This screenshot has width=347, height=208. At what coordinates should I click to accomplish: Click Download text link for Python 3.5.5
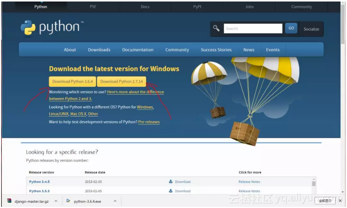point(183,191)
